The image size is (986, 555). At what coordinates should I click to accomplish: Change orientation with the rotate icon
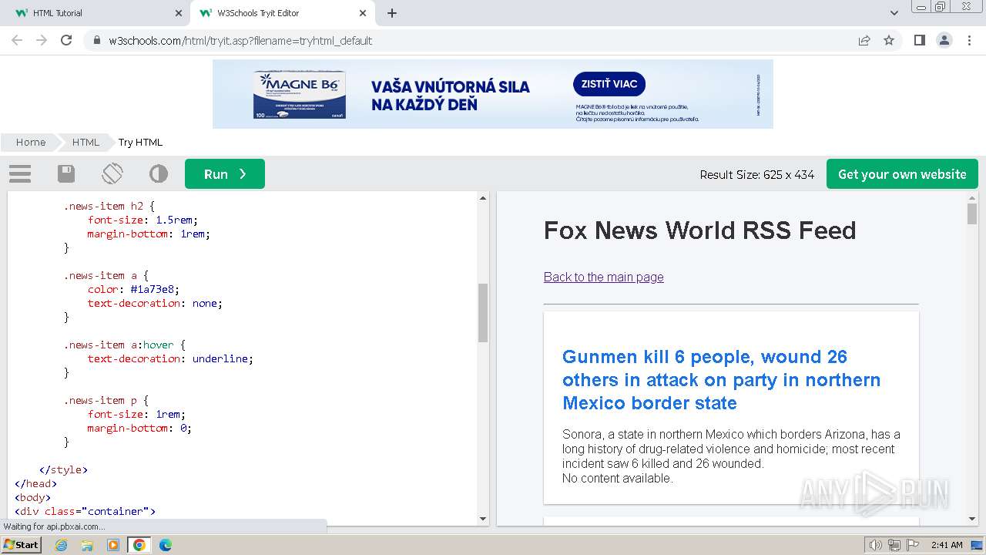[112, 174]
